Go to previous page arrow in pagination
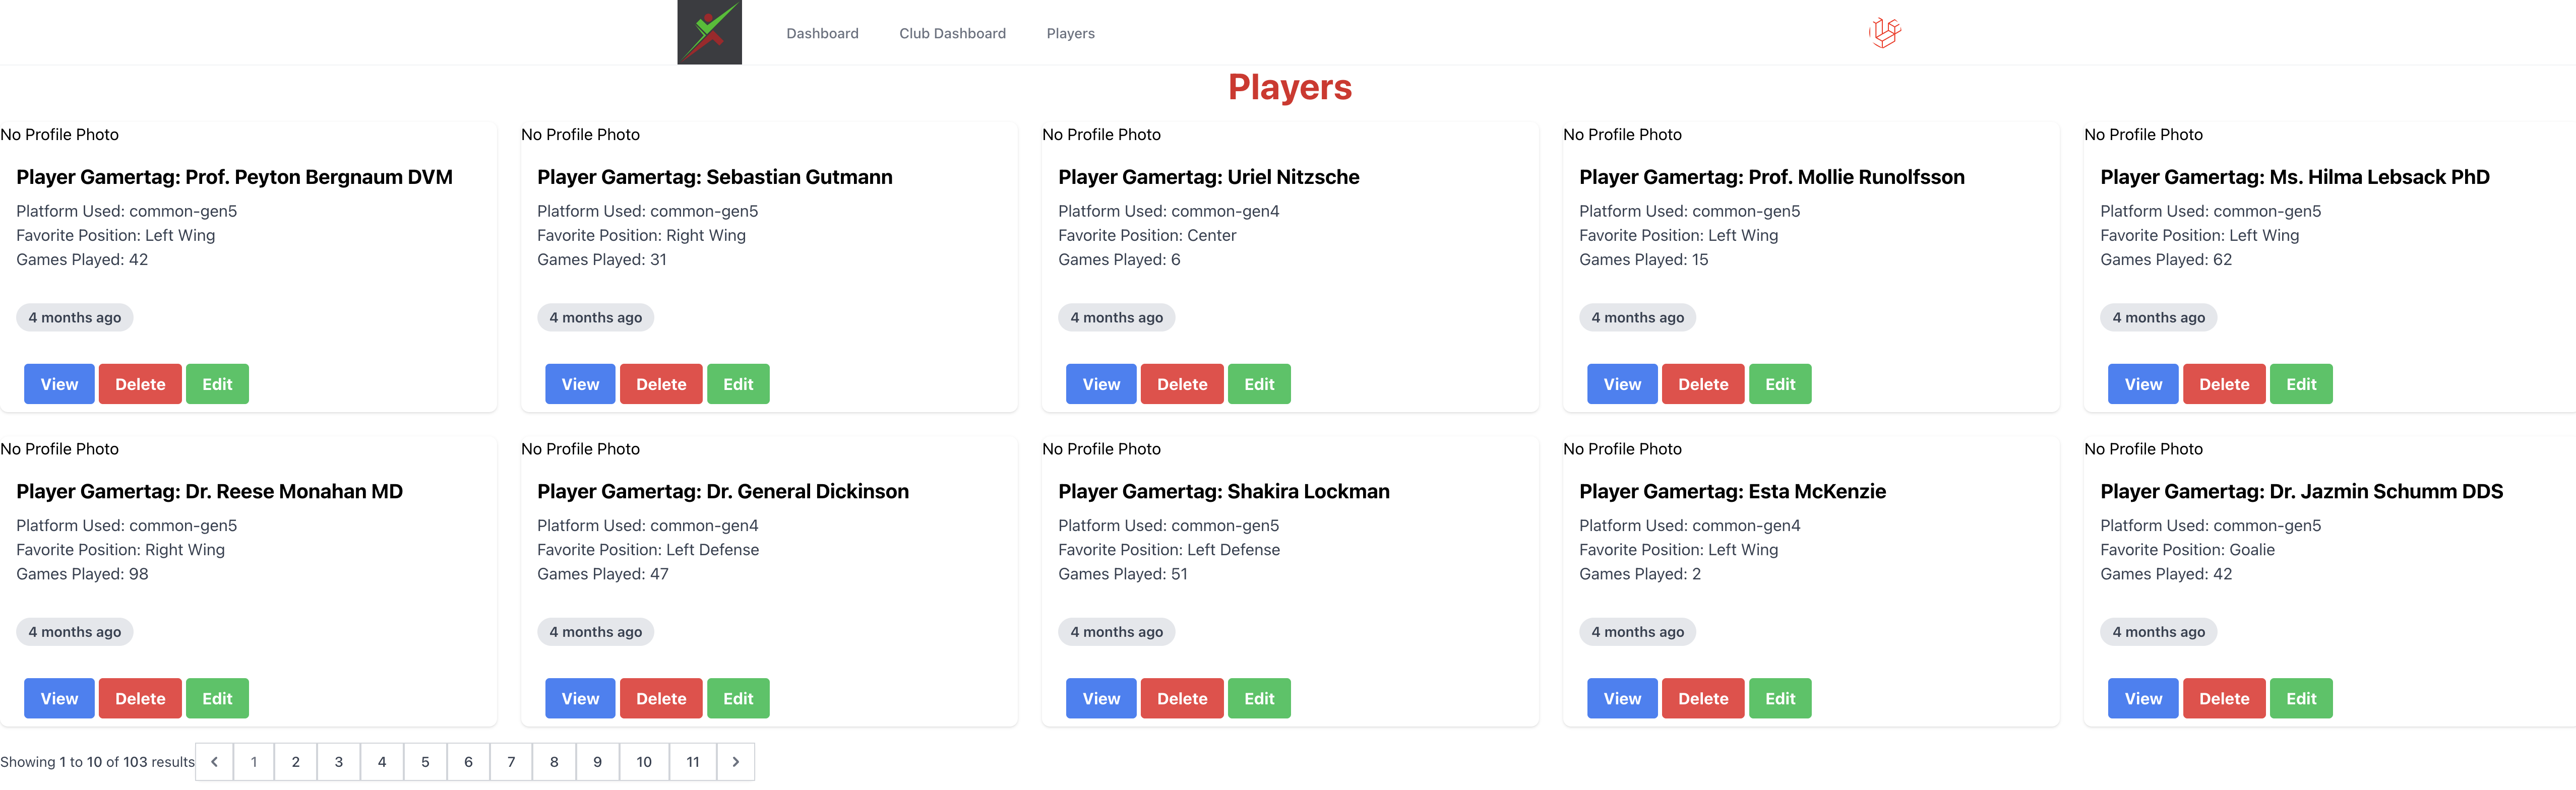 tap(214, 762)
